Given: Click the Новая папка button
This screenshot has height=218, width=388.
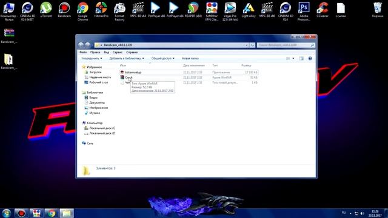Looking at the screenshot, I should [x=190, y=58].
